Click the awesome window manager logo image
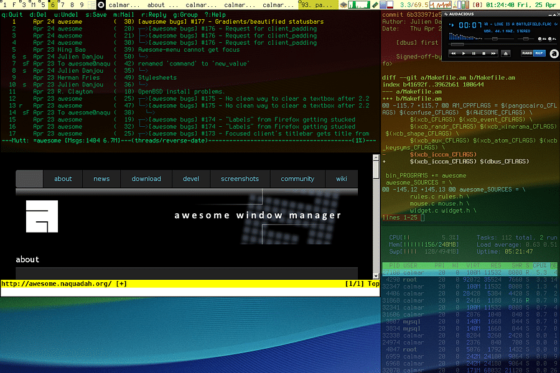The width and height of the screenshot is (560, 373). point(42,216)
